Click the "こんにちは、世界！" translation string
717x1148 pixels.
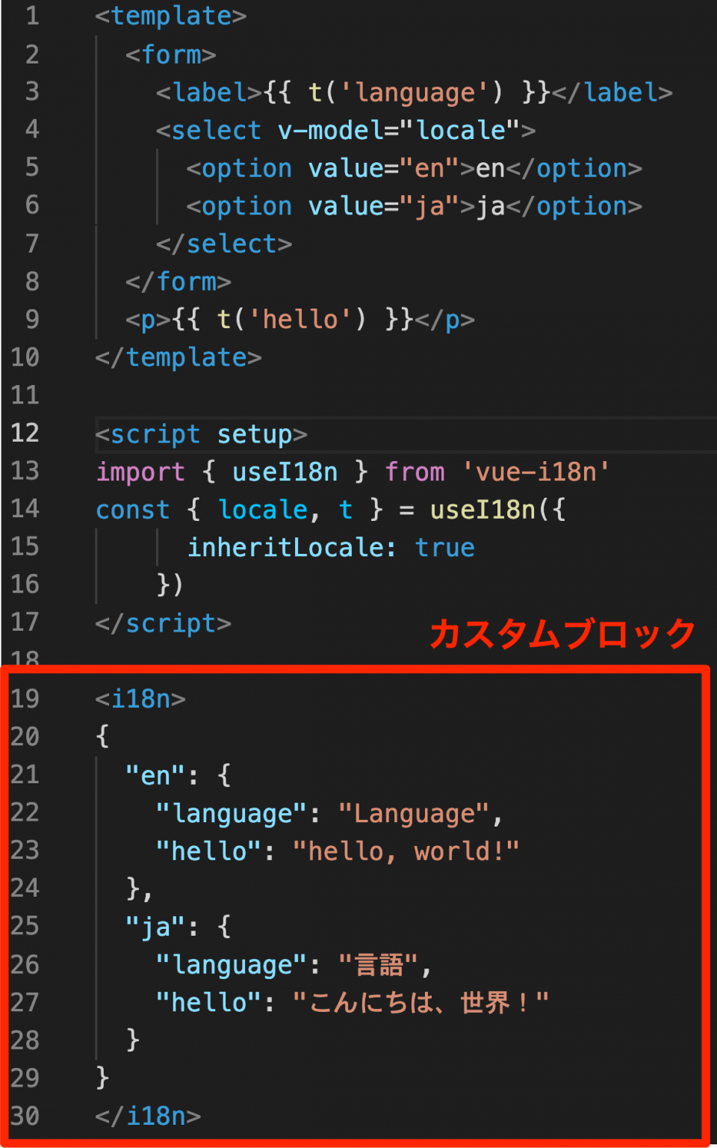tap(422, 1002)
